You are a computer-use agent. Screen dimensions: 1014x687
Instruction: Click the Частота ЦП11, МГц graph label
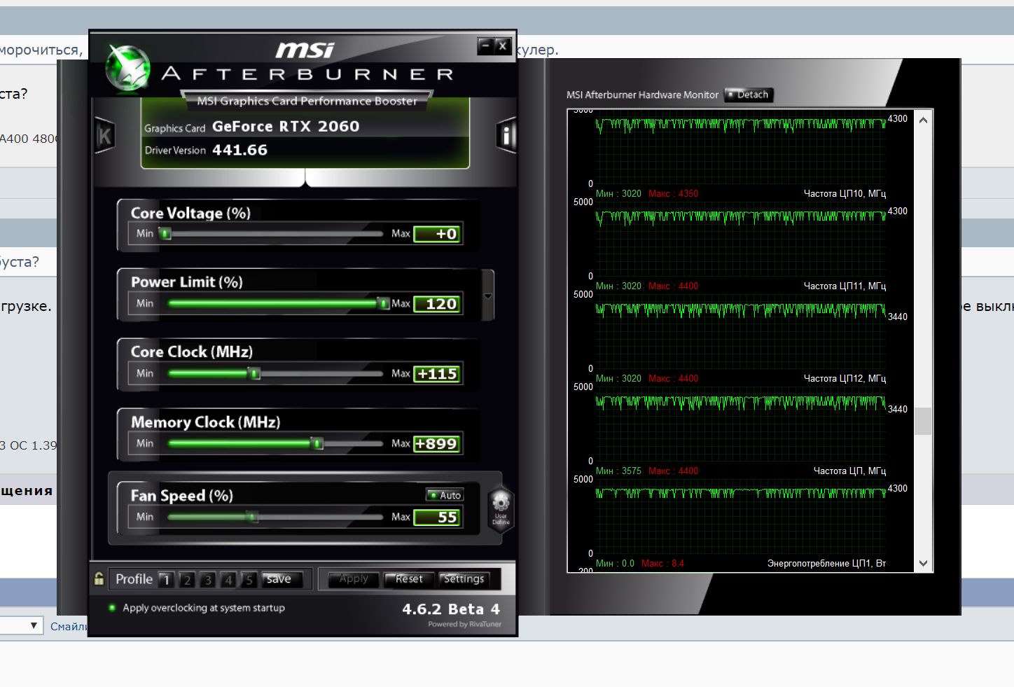[x=845, y=286]
